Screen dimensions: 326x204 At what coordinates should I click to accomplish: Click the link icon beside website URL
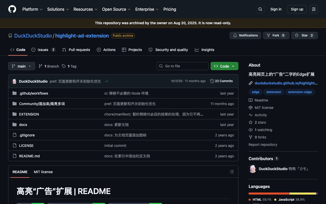pos(251,83)
